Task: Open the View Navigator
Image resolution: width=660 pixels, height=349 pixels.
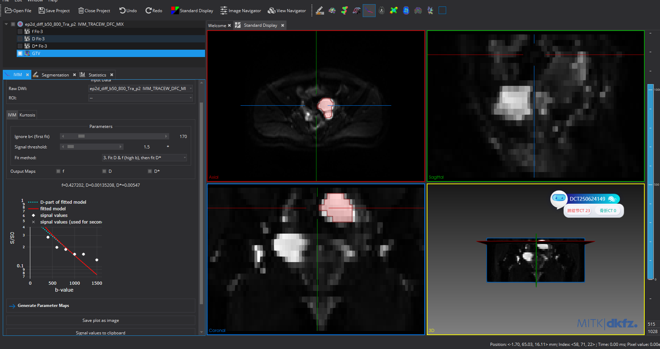Action: point(287,11)
